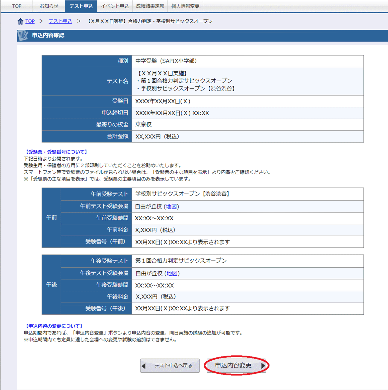Click 第１回合格力判定サピックスオープン in 午後受験テスト row
This screenshot has width=388, height=390.
click(x=181, y=261)
